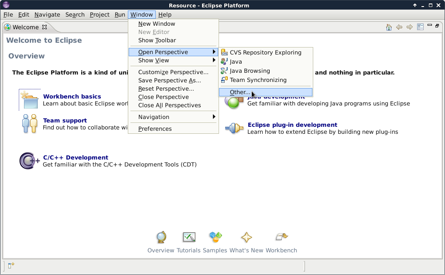The image size is (445, 275).
Task: Click the Tutorials checklist icon
Action: (189, 237)
